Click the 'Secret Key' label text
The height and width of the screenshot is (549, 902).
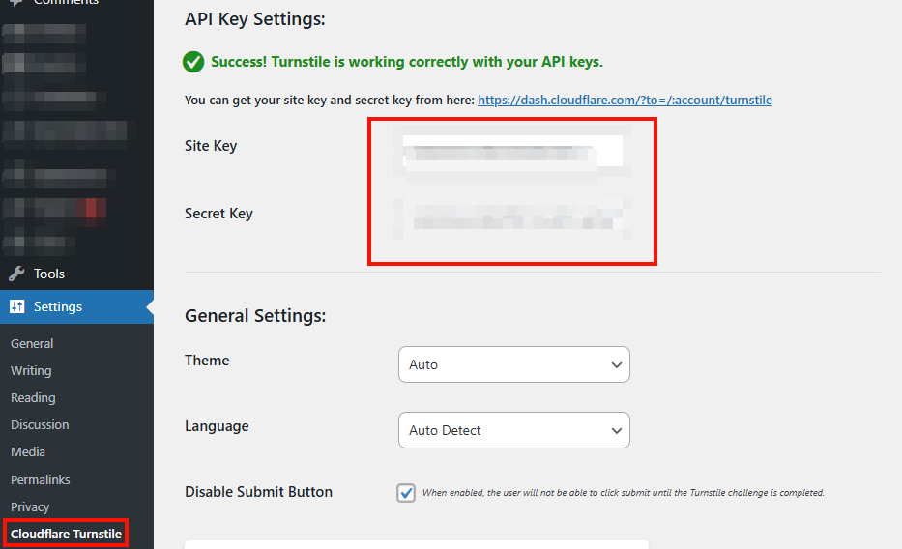coord(218,214)
